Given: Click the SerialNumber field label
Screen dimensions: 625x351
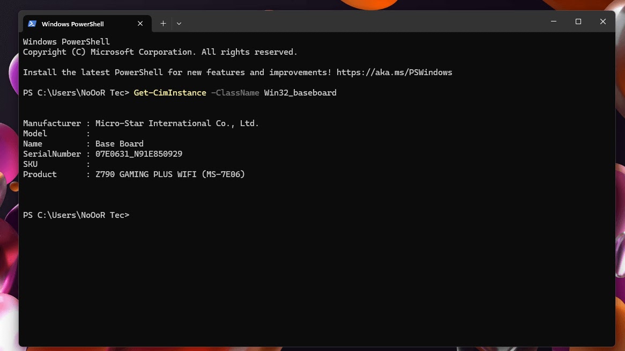Looking at the screenshot, I should tap(52, 154).
